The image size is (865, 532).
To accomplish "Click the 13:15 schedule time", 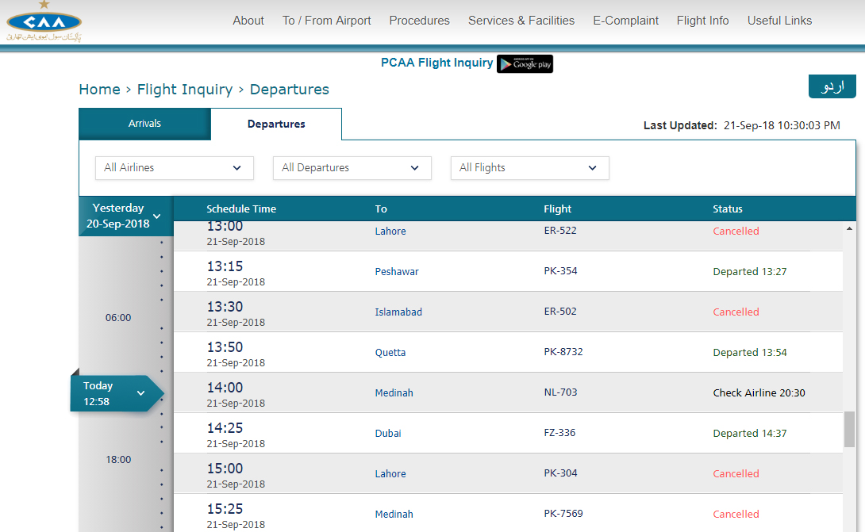I will pos(225,266).
